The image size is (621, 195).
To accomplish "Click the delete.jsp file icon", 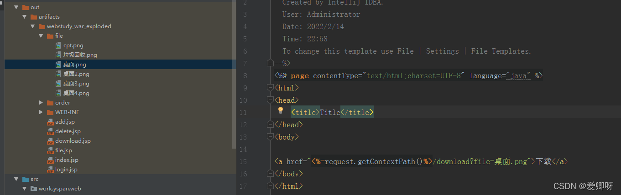I will (51, 131).
